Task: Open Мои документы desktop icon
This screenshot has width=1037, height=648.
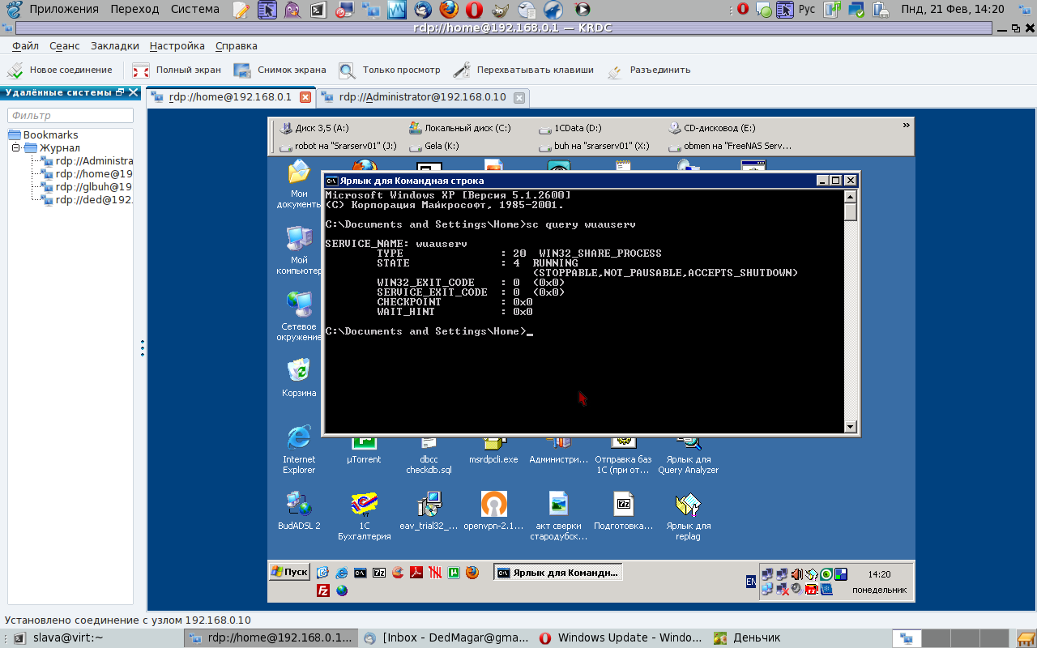Action: 299,185
